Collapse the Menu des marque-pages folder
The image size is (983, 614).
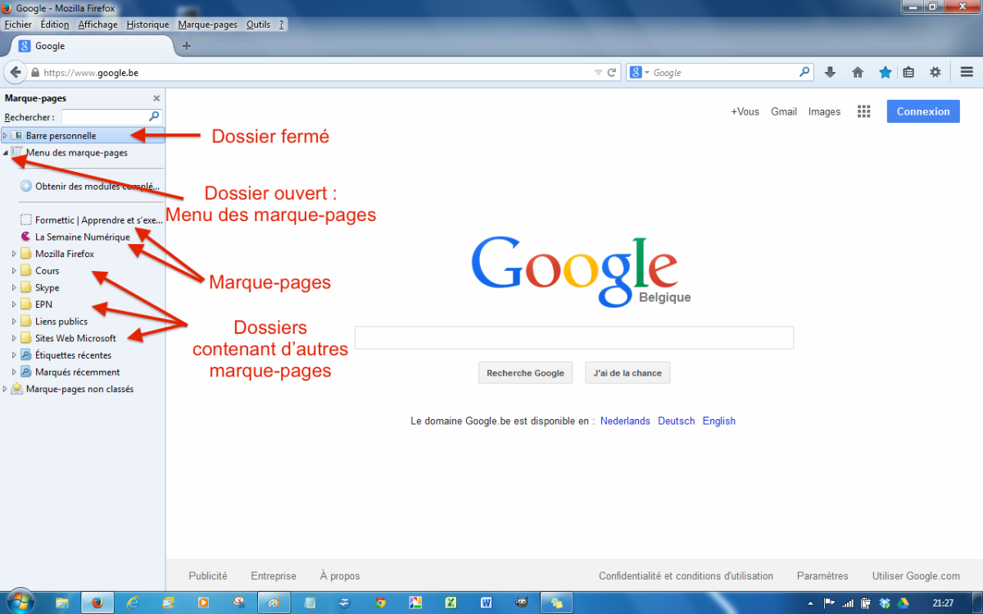(5, 153)
